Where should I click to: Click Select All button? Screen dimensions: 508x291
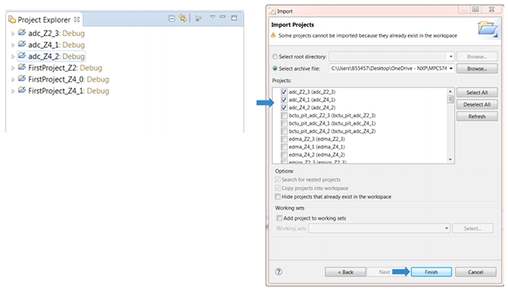[x=477, y=92]
